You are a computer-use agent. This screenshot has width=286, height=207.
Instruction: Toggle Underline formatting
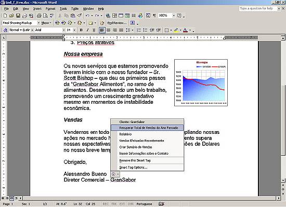point(94,30)
